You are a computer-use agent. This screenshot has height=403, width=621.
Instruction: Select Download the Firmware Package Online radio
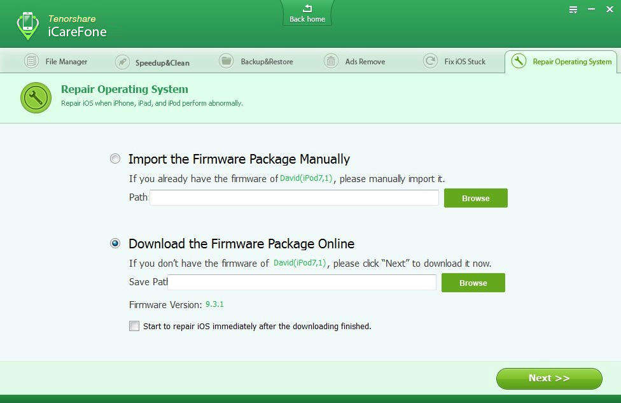click(115, 243)
